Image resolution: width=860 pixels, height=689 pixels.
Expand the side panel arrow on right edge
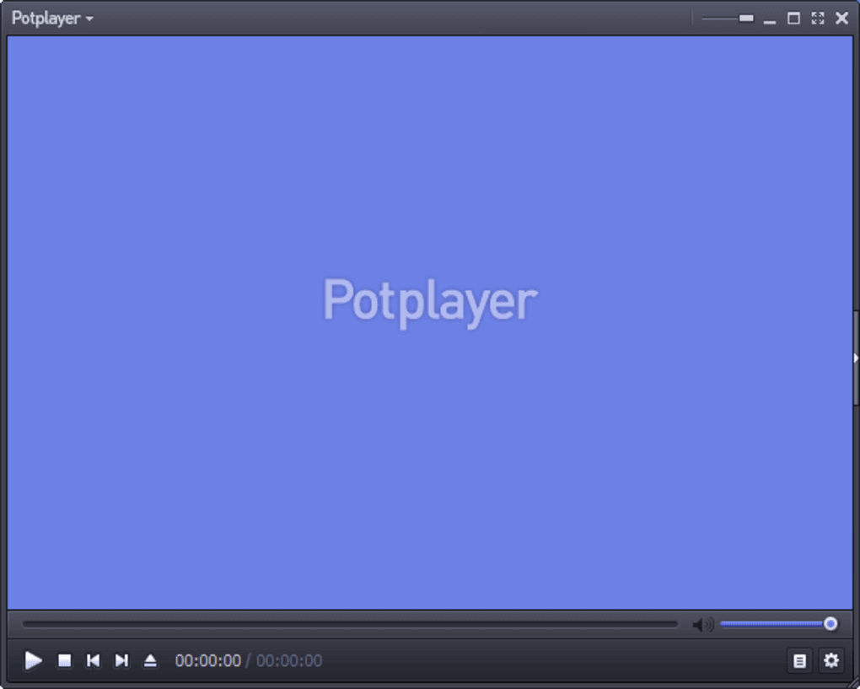coord(855,358)
